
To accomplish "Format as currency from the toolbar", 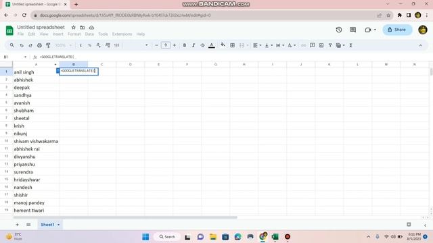I will (81, 45).
